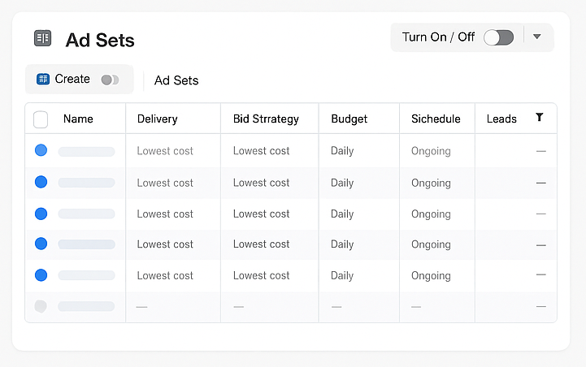Sort by the Budget column header
This screenshot has height=367, width=586.
point(349,119)
